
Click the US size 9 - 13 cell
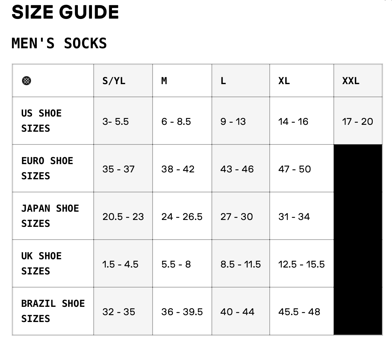pyautogui.click(x=233, y=121)
